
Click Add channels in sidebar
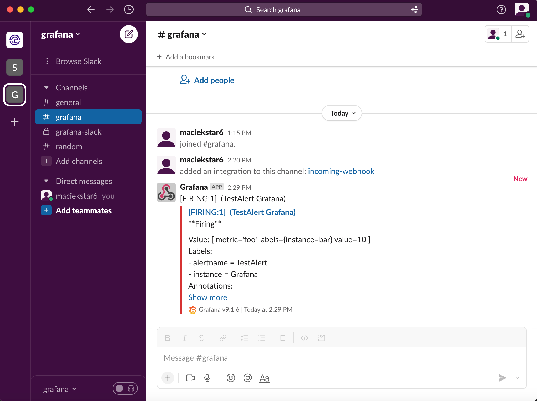pyautogui.click(x=88, y=161)
